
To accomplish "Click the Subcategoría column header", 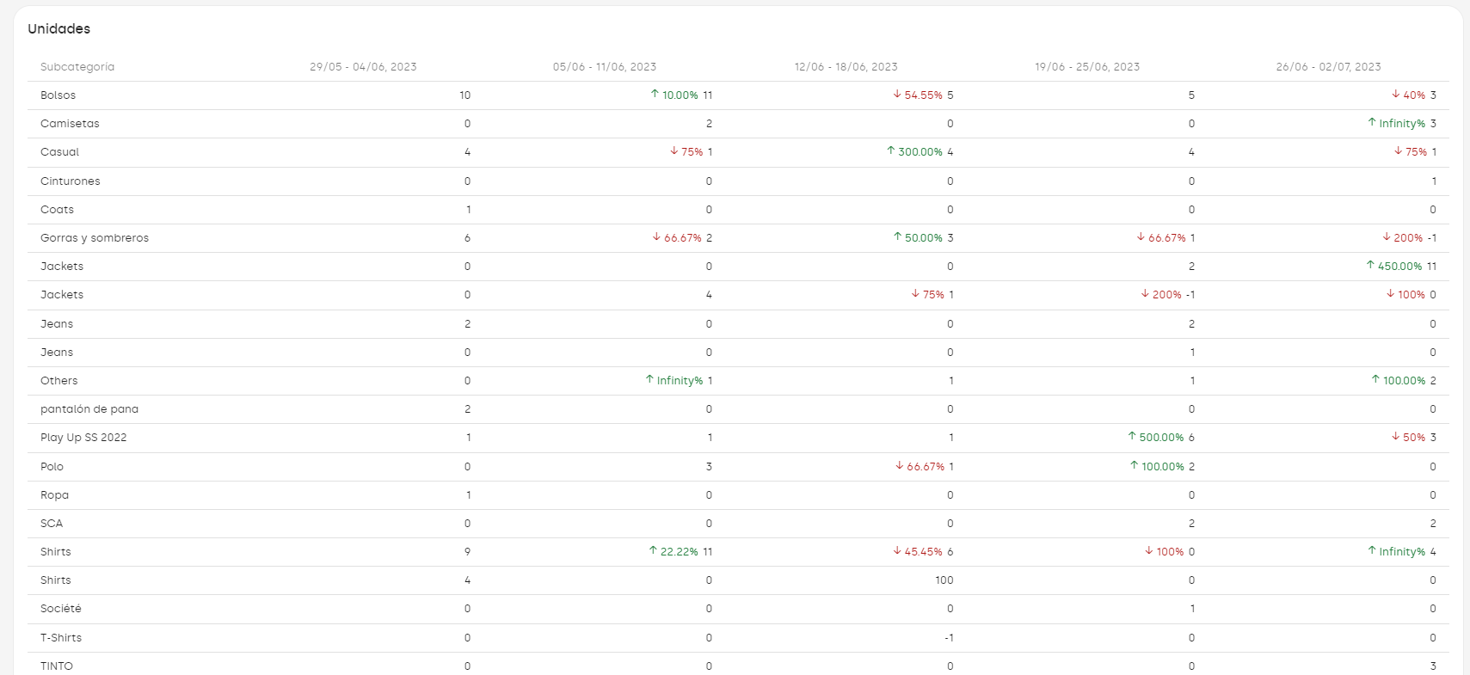I will click(77, 67).
